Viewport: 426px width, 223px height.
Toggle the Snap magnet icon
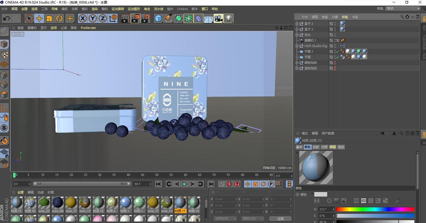(x=4, y=141)
